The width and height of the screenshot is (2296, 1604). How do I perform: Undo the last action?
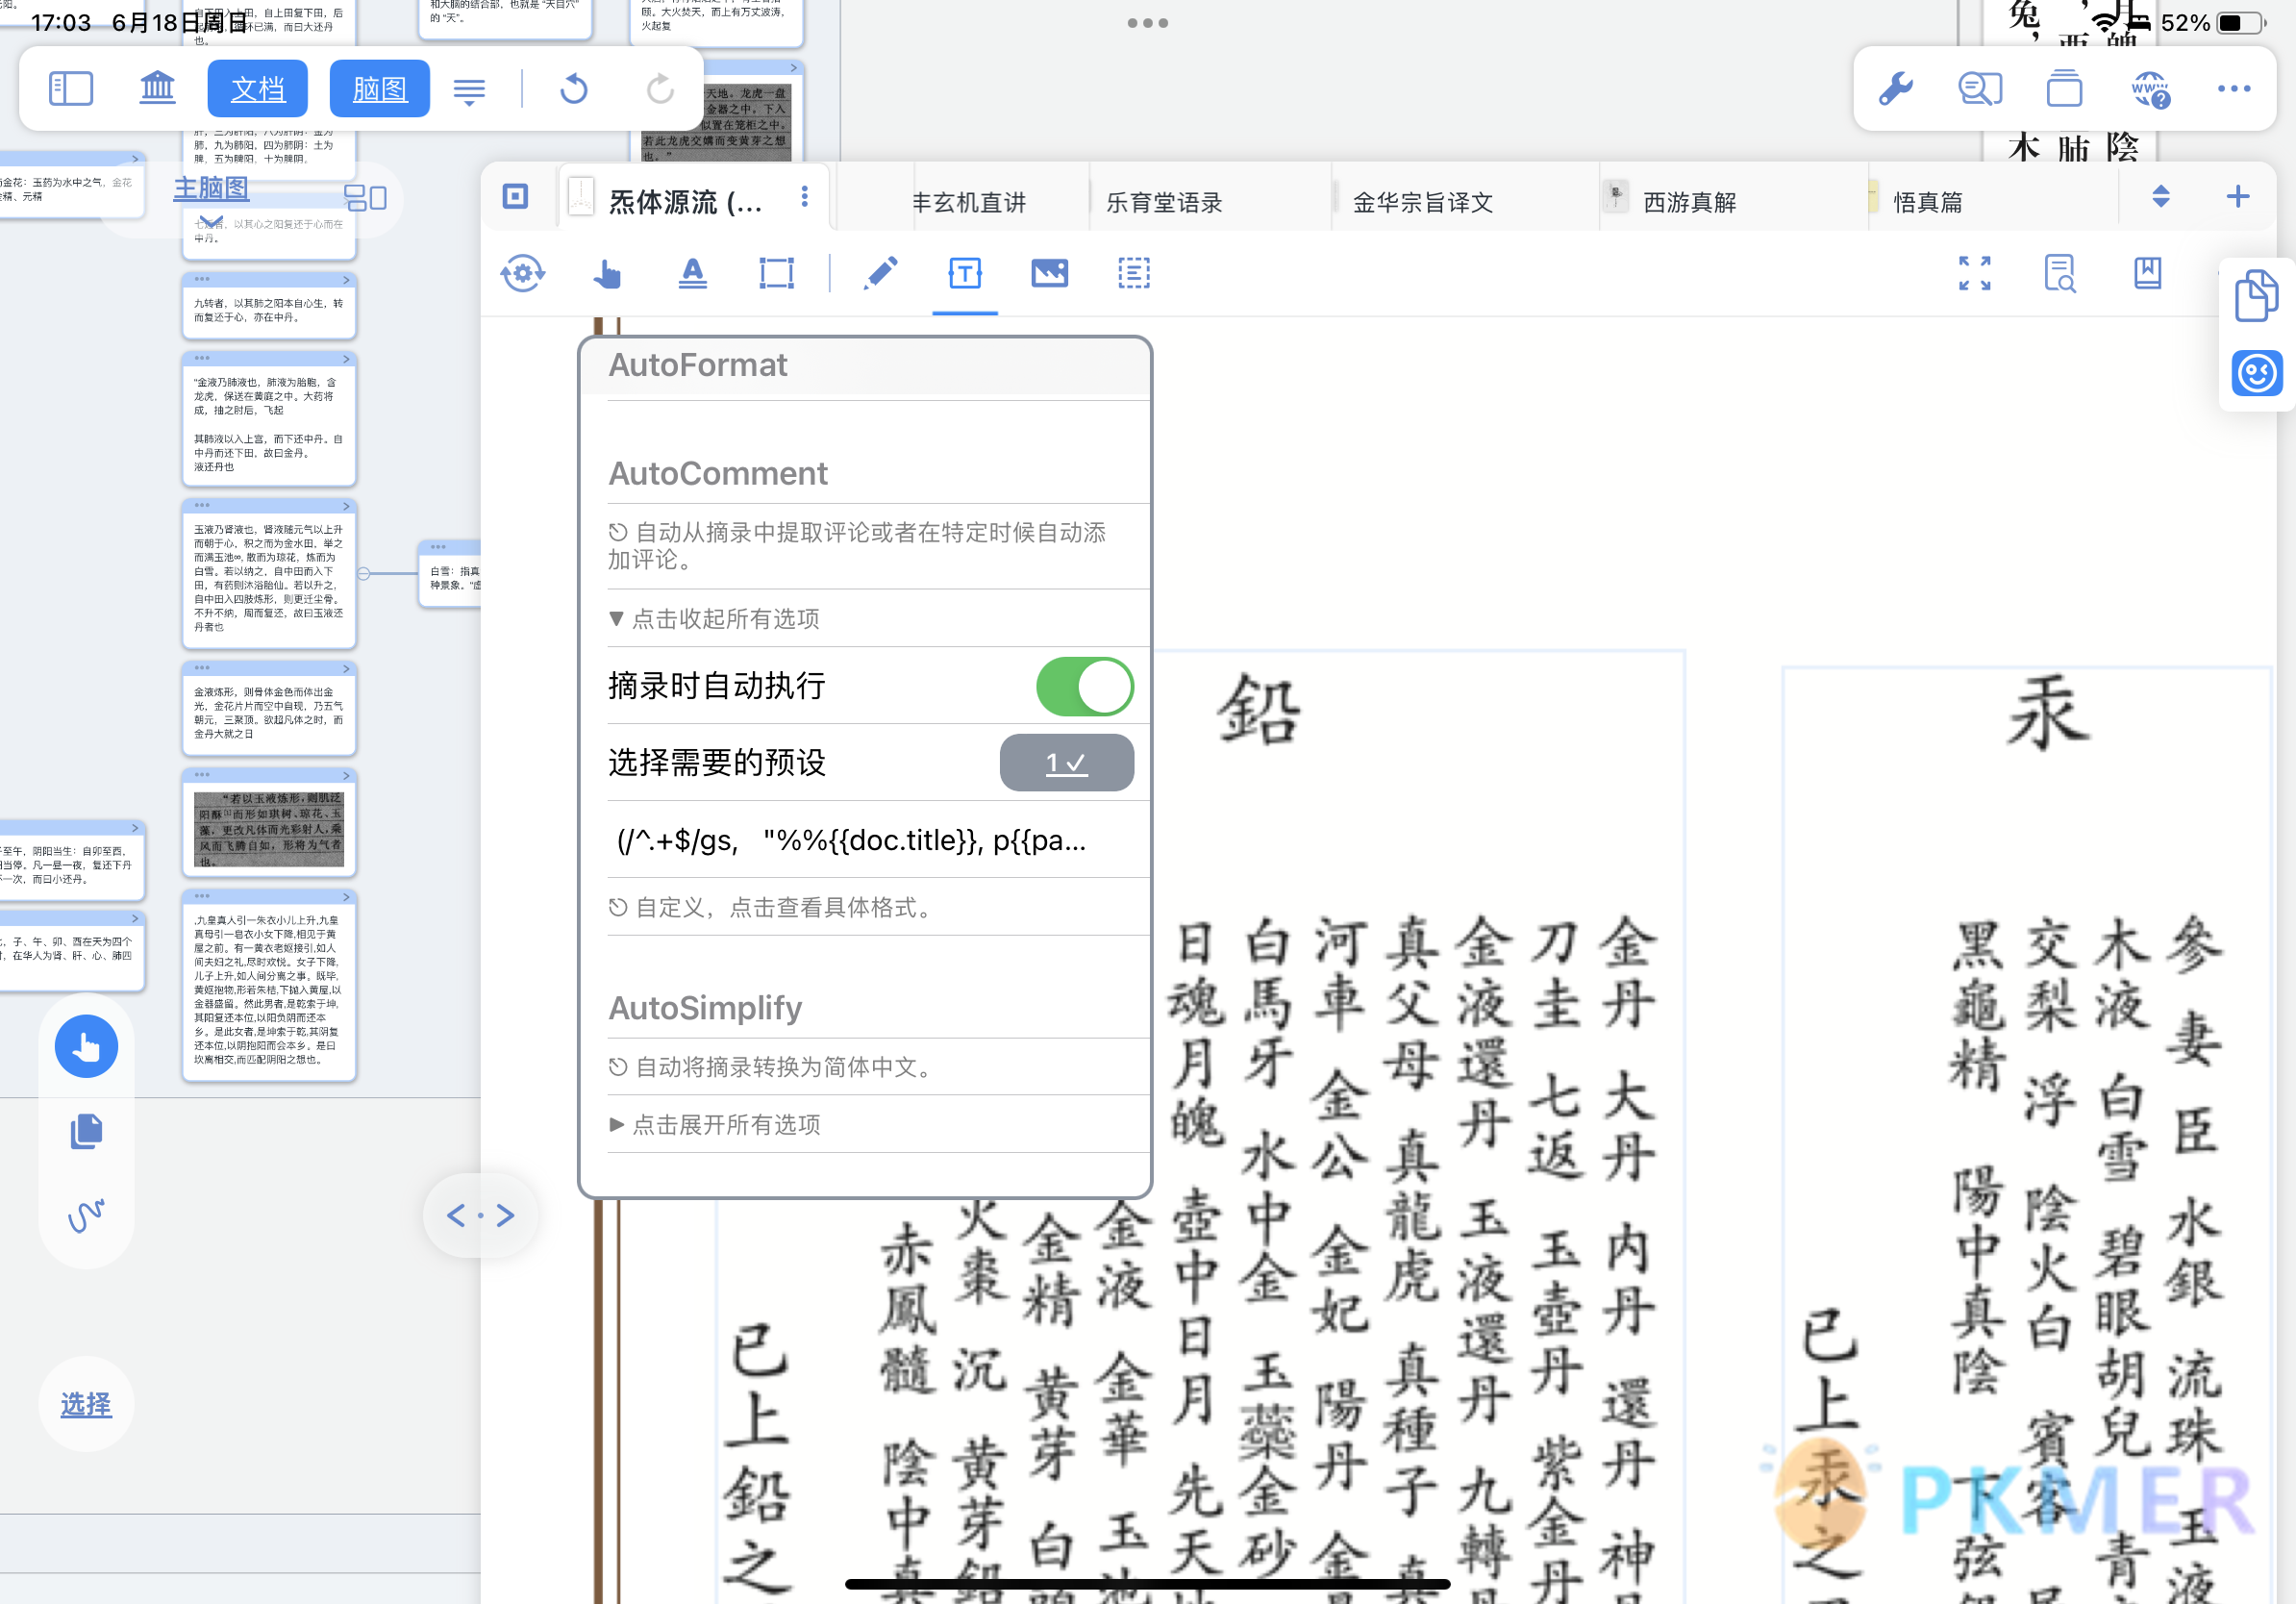[574, 89]
